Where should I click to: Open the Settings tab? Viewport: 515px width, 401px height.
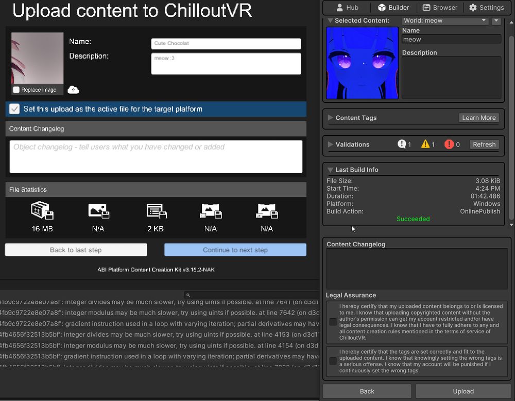[487, 8]
